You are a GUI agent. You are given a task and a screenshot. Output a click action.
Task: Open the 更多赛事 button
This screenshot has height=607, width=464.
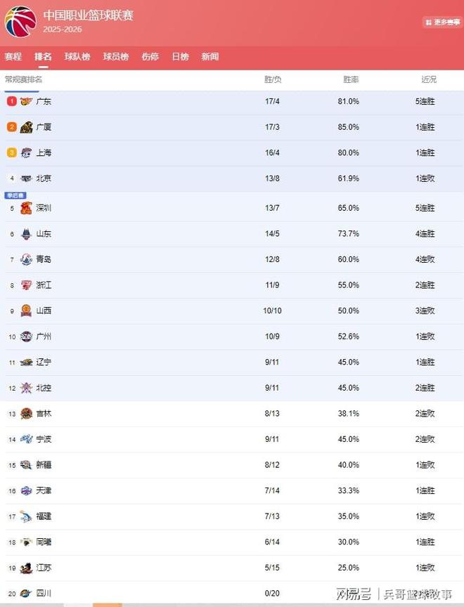tap(442, 22)
